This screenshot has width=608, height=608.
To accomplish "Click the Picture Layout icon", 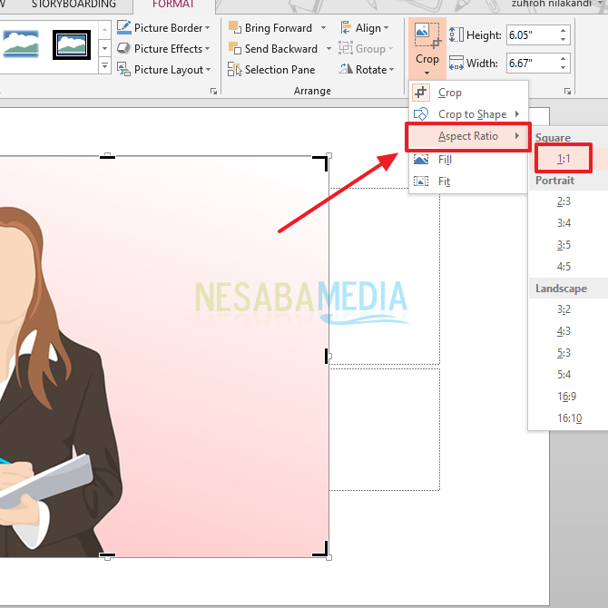I will click(x=123, y=69).
